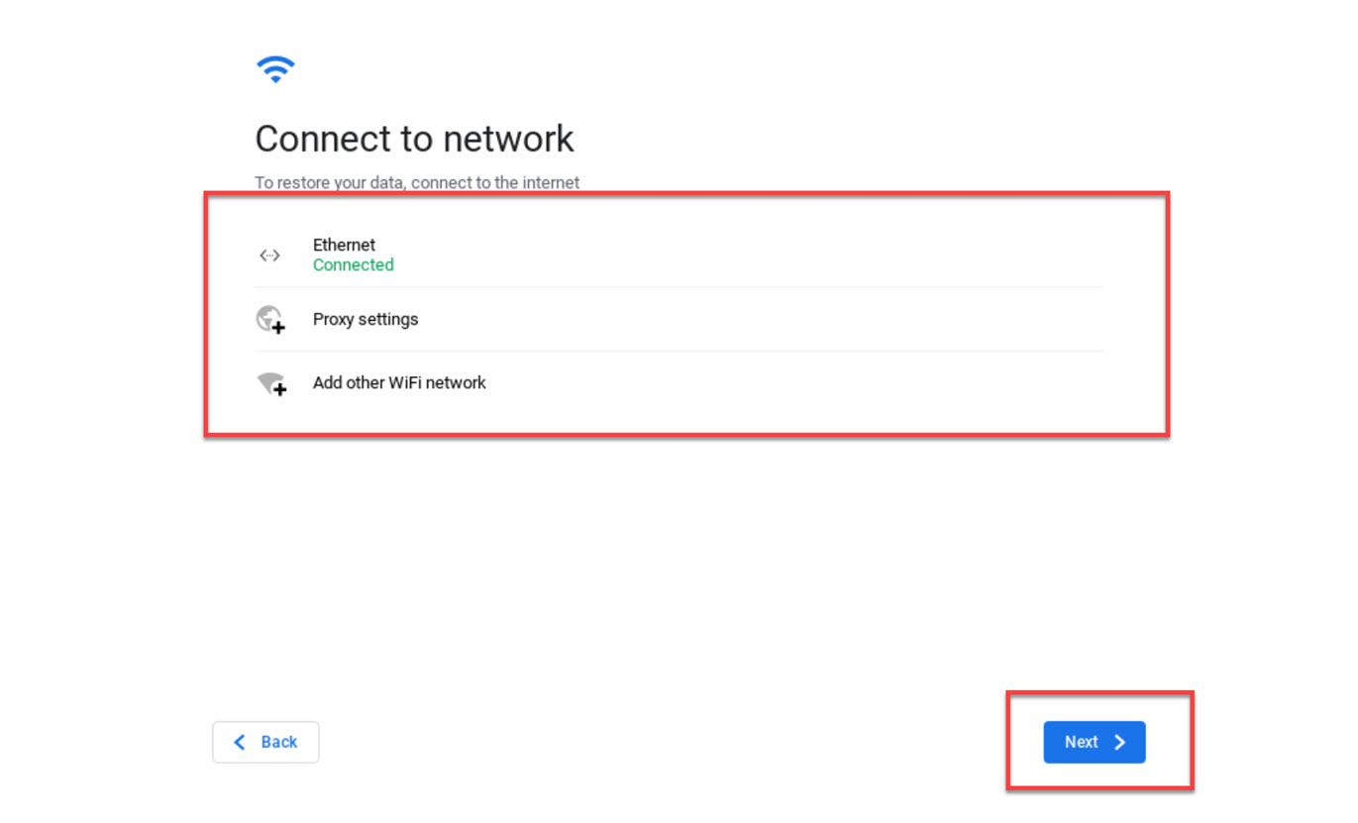Click the restore data subtitle text
1358x823 pixels.
[417, 182]
